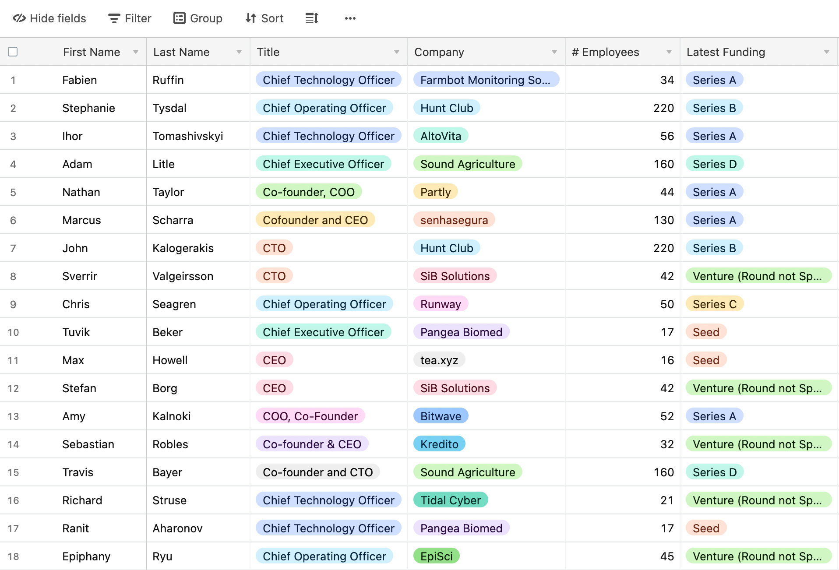
Task: Click Tuvik Beker's Pangea Biomed tag
Action: click(461, 332)
